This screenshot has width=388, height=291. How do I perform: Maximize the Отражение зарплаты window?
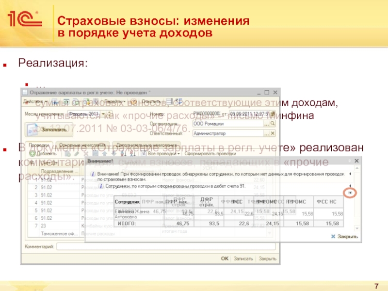pyautogui.click(x=266, y=92)
